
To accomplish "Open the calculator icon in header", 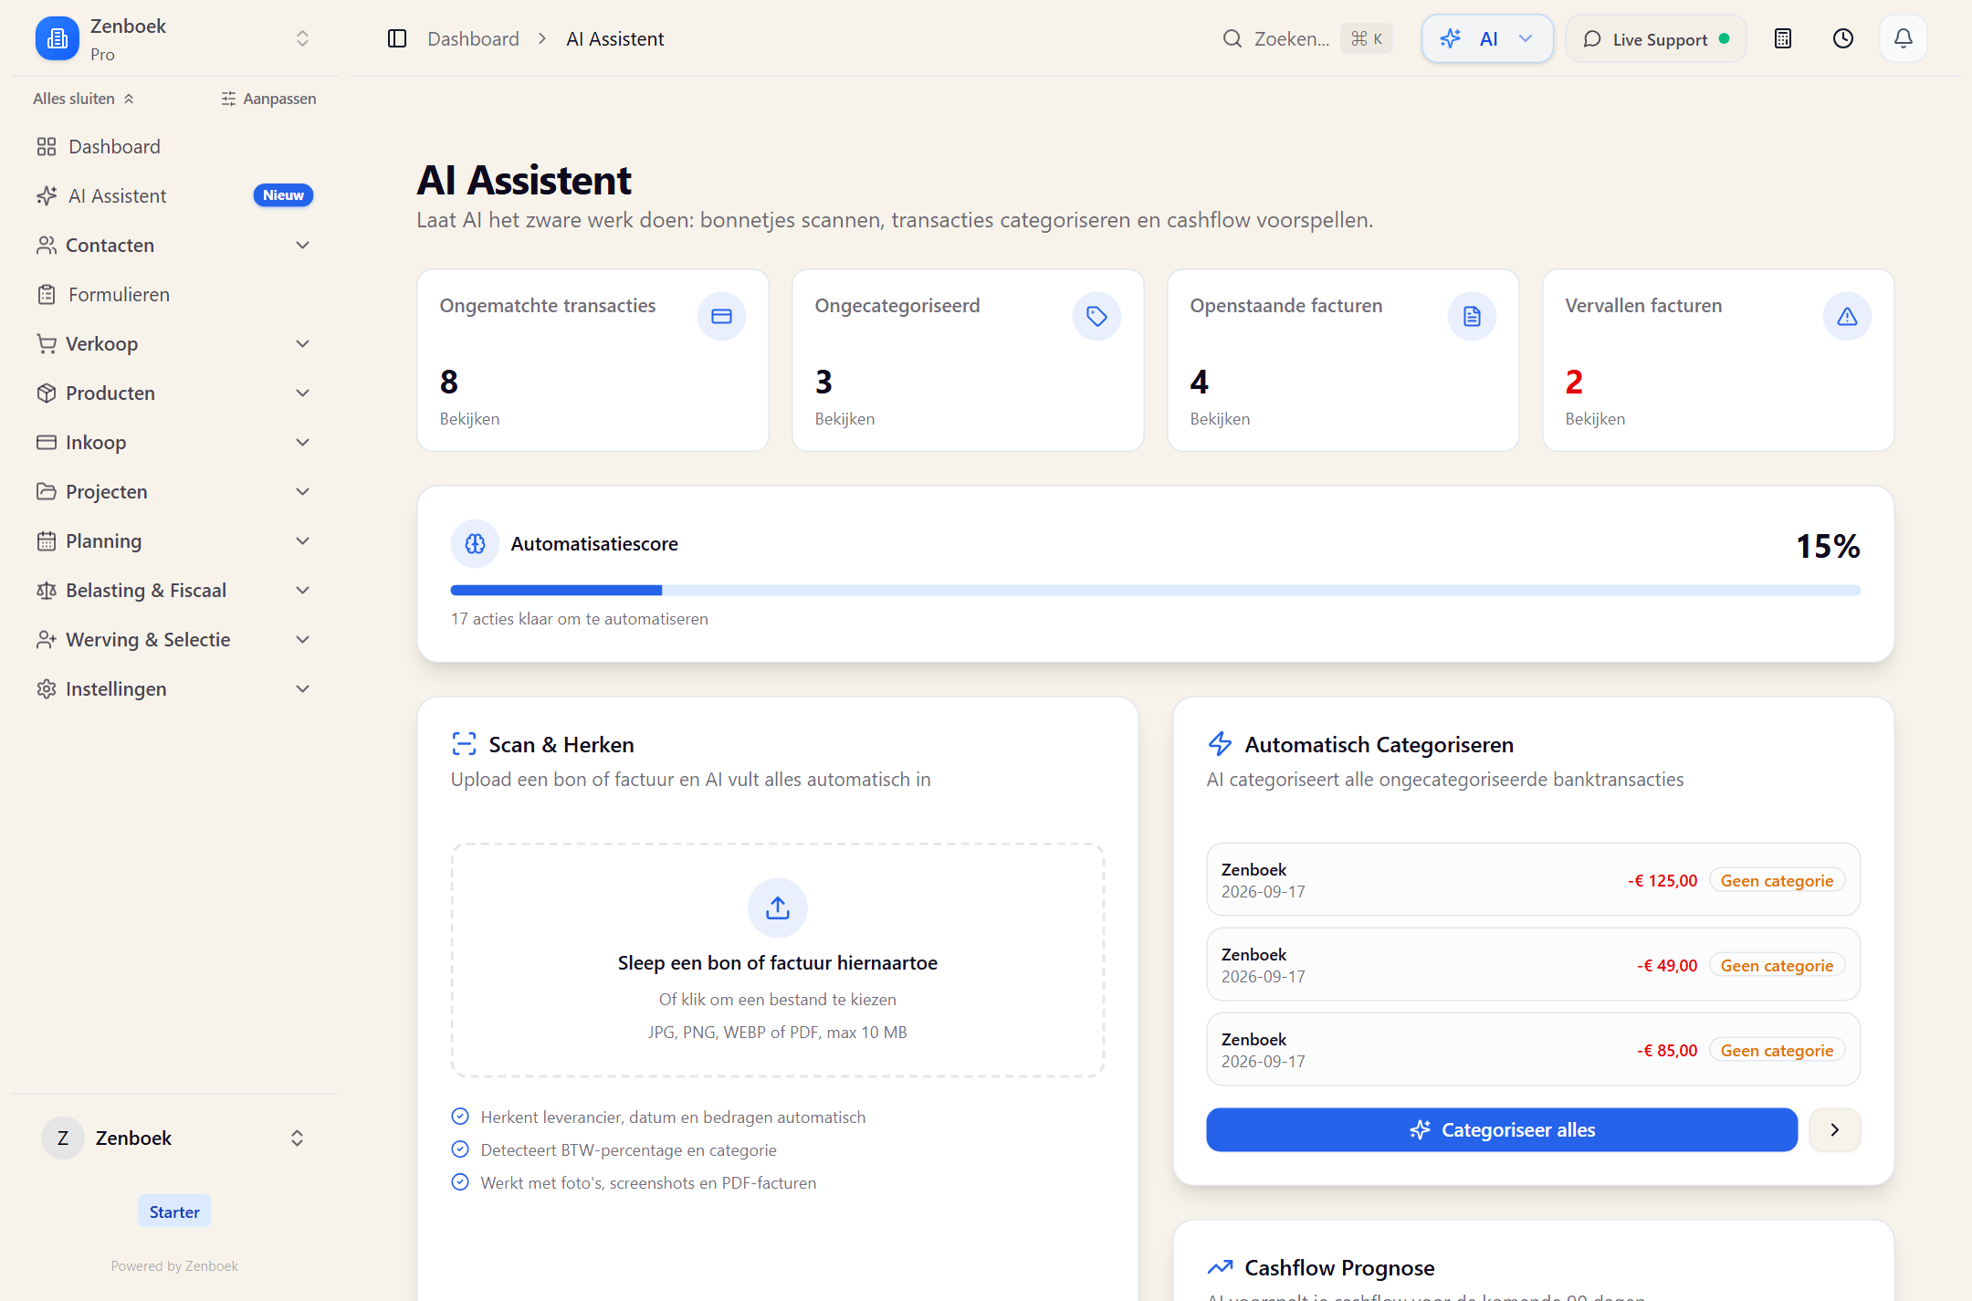I will pyautogui.click(x=1783, y=38).
